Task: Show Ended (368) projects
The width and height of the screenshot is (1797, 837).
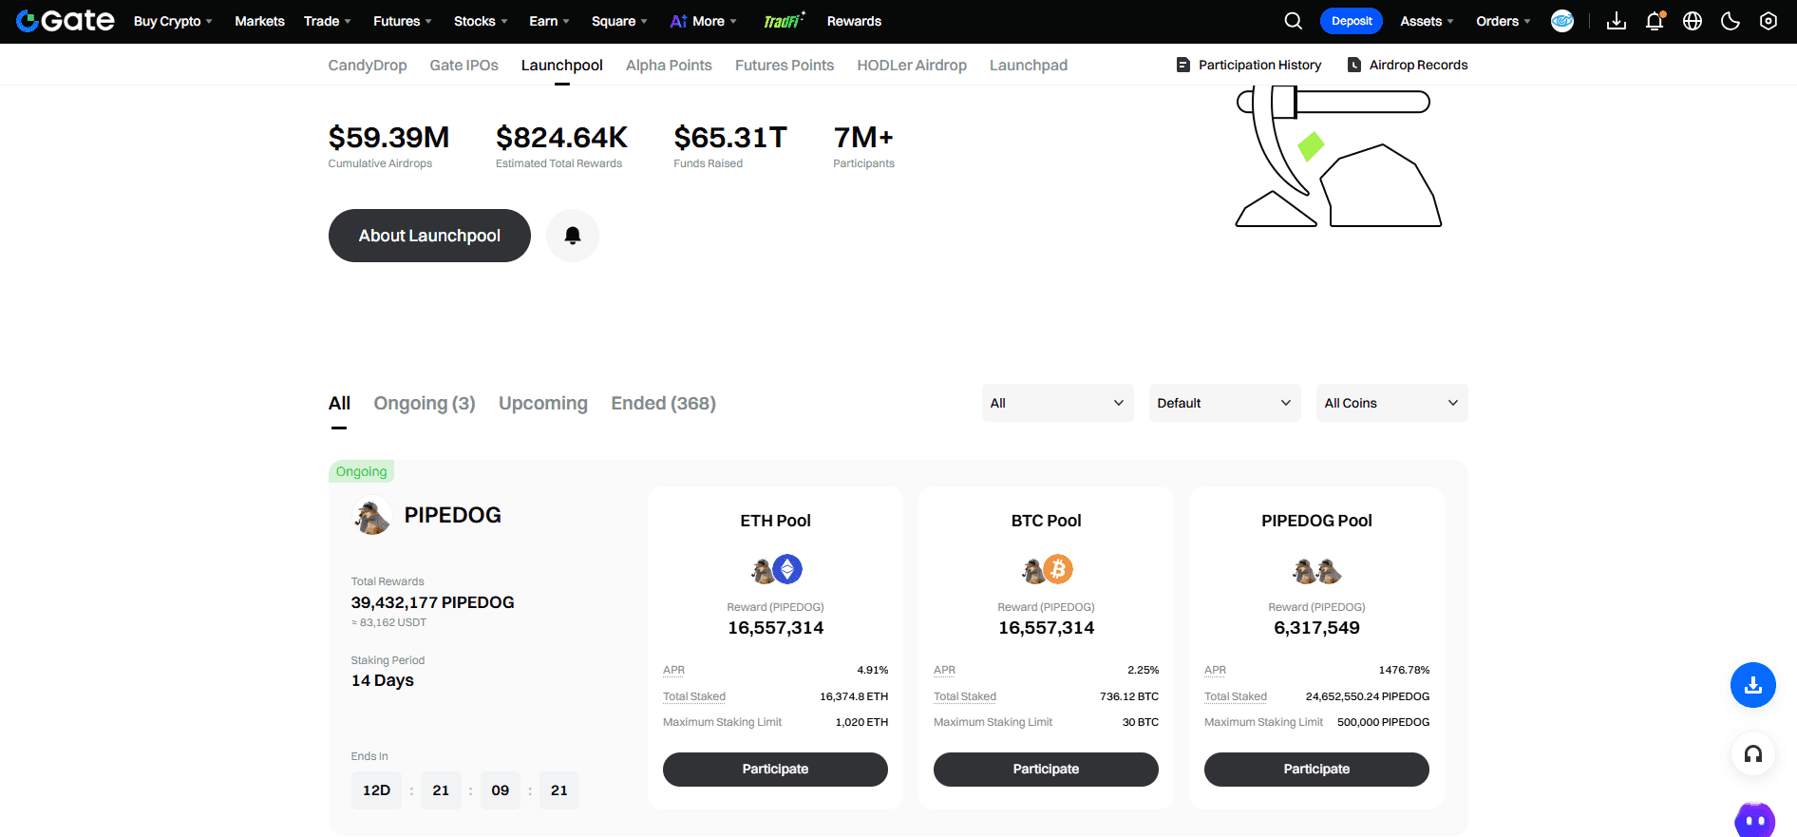Action: click(x=663, y=403)
